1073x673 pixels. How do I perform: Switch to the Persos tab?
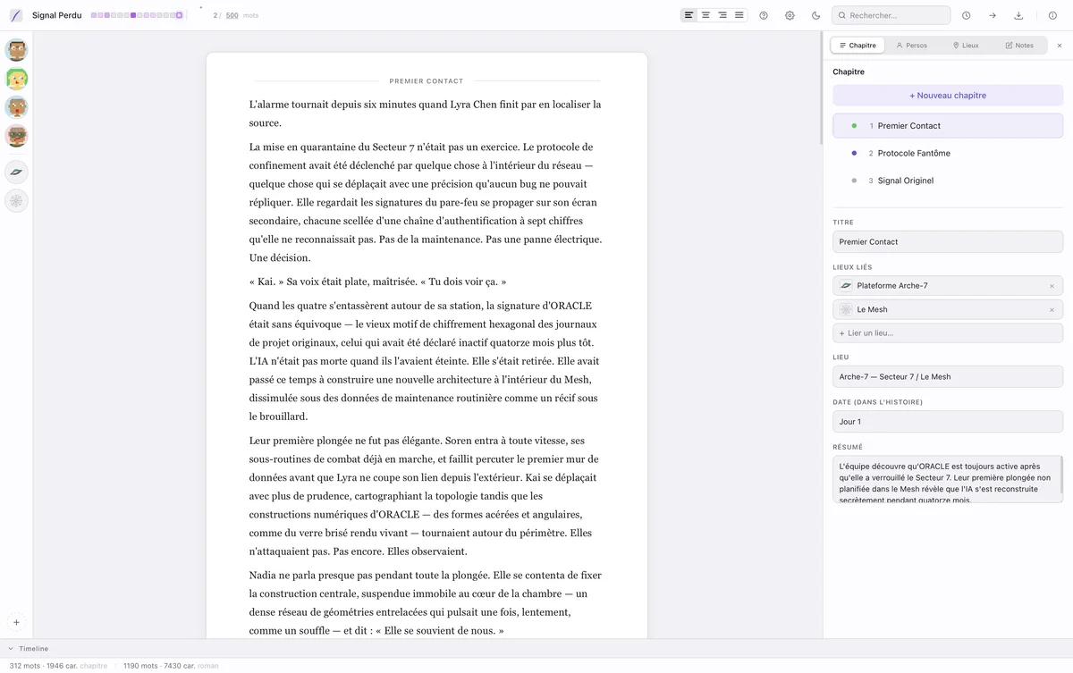911,45
